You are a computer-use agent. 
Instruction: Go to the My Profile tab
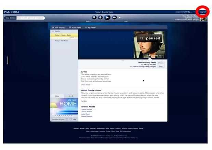(x=90, y=27)
